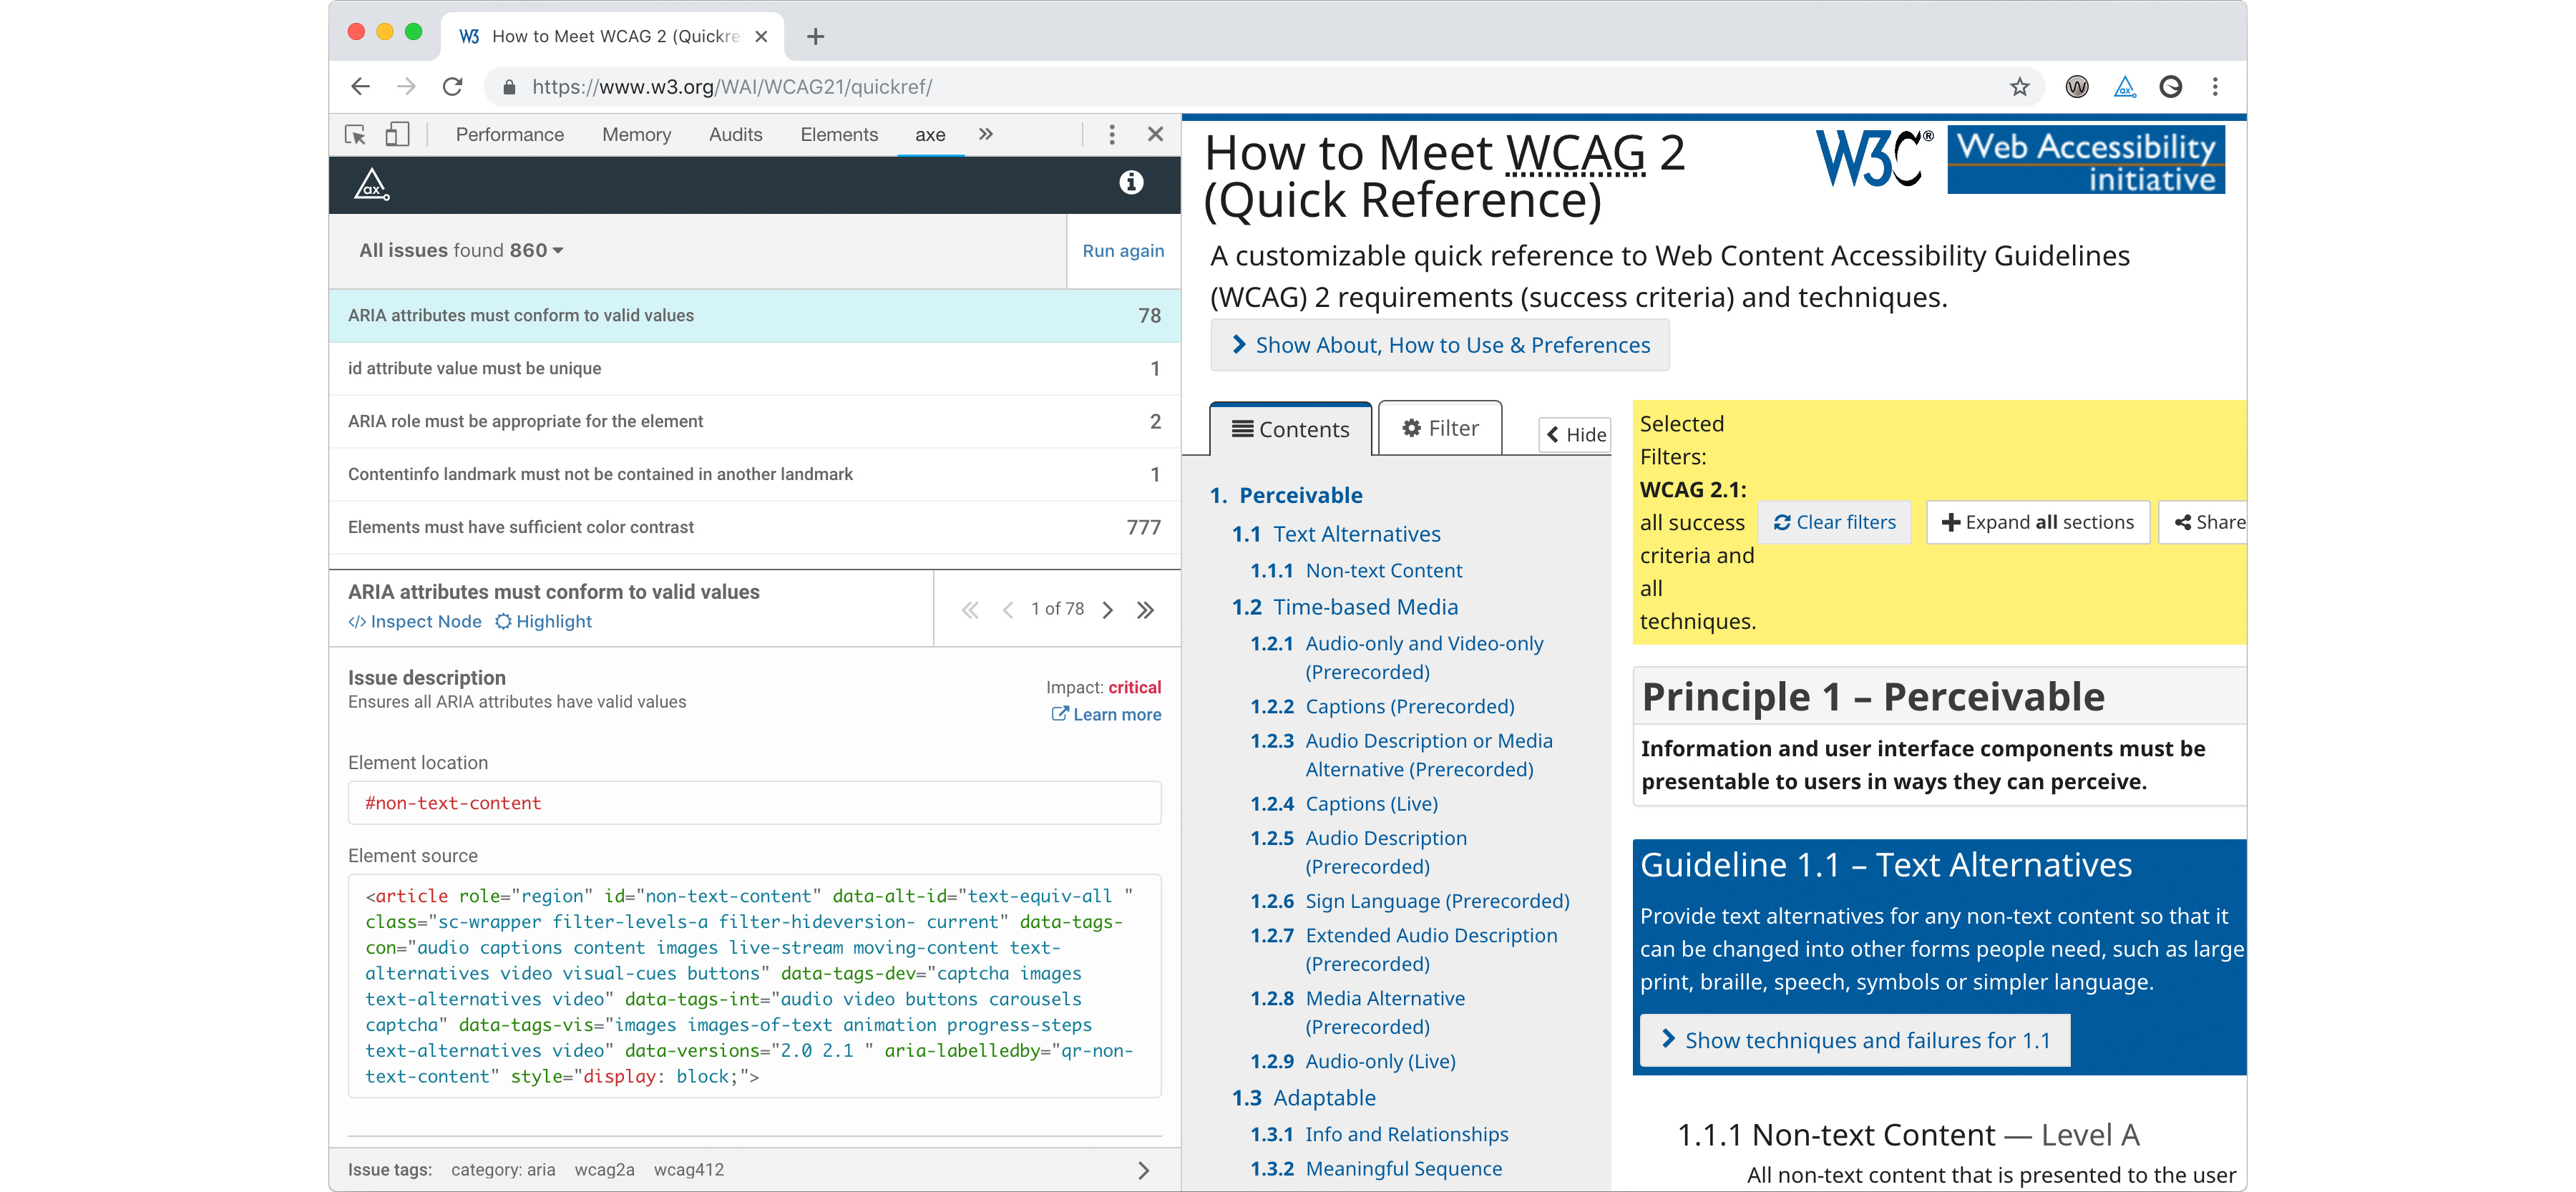Image resolution: width=2576 pixels, height=1192 pixels.
Task: Open 1.2.9 Audio-only (Live) link
Action: click(x=1353, y=1062)
